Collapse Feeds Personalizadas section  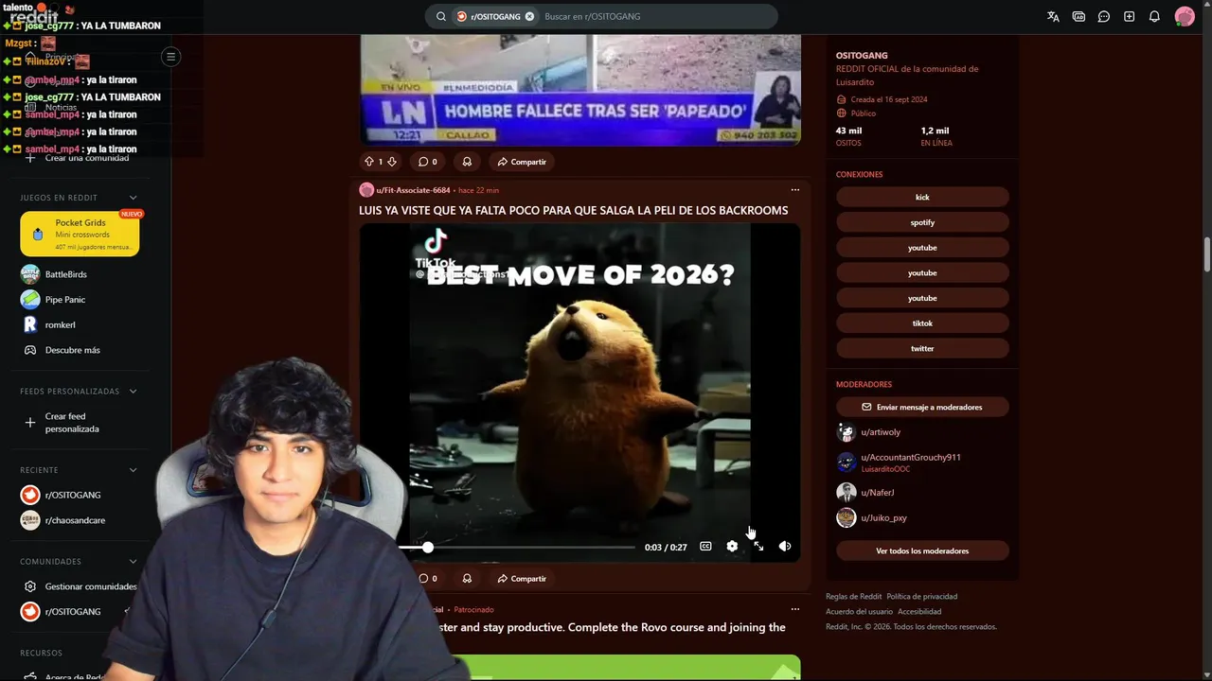133,392
